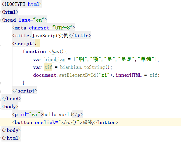Viewport: 181px width, 145px height.
Task: Click the closing </body> tag text
Action: point(11,130)
